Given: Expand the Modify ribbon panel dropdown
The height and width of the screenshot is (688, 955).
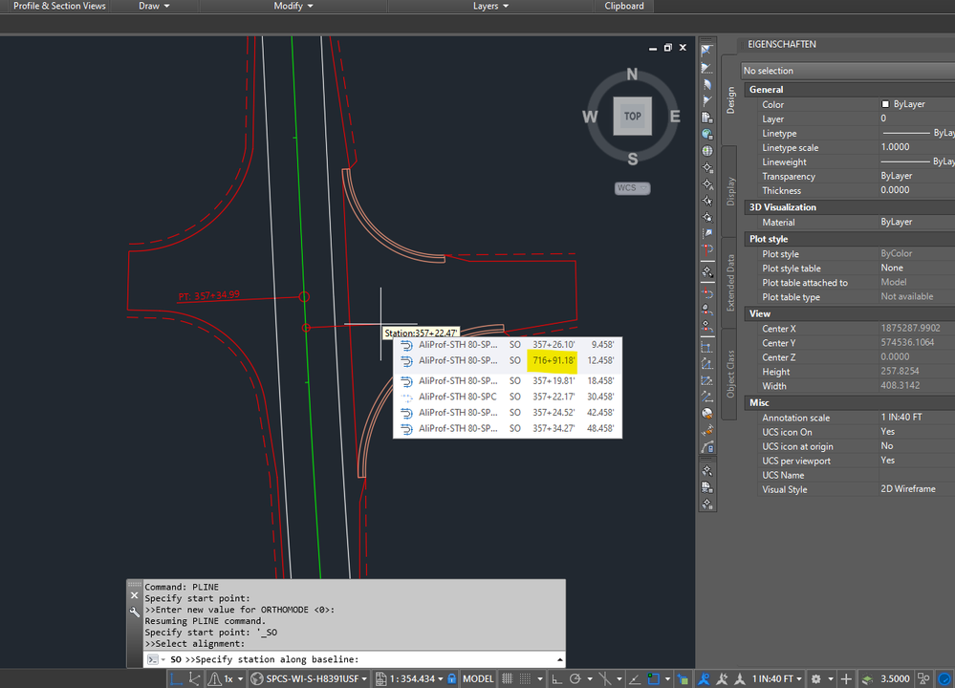Looking at the screenshot, I should pyautogui.click(x=293, y=6).
